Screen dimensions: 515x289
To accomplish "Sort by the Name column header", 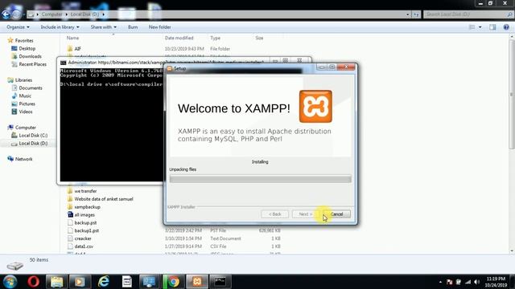I will click(x=72, y=38).
